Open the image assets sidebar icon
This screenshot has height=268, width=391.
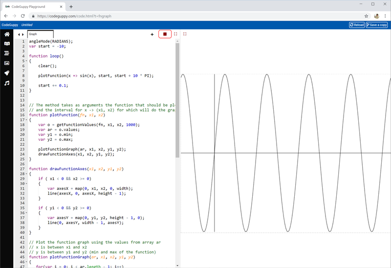click(7, 63)
